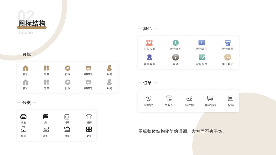
Task: Open the 我的评价 review icon
Action: tap(202, 43)
